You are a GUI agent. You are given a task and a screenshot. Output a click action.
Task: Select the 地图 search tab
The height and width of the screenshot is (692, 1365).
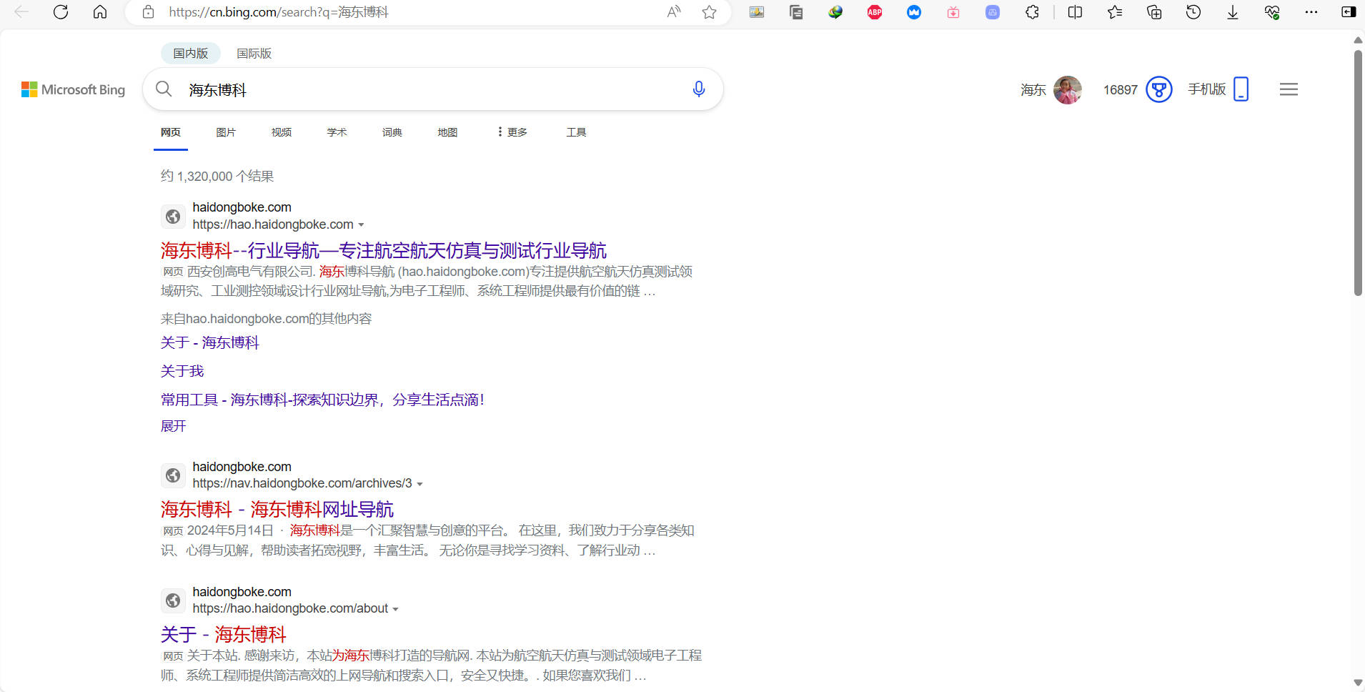tap(447, 132)
